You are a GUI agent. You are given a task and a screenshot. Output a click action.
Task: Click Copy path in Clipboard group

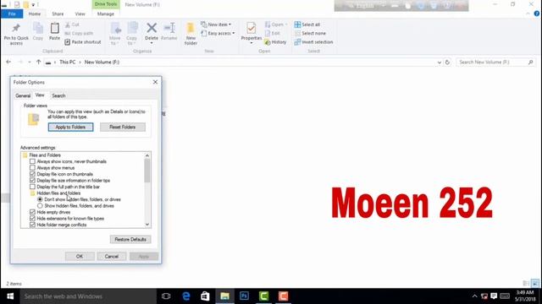tap(79, 34)
